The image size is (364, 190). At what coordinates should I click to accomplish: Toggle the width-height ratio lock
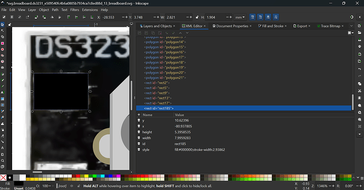pyautogui.click(x=197, y=17)
